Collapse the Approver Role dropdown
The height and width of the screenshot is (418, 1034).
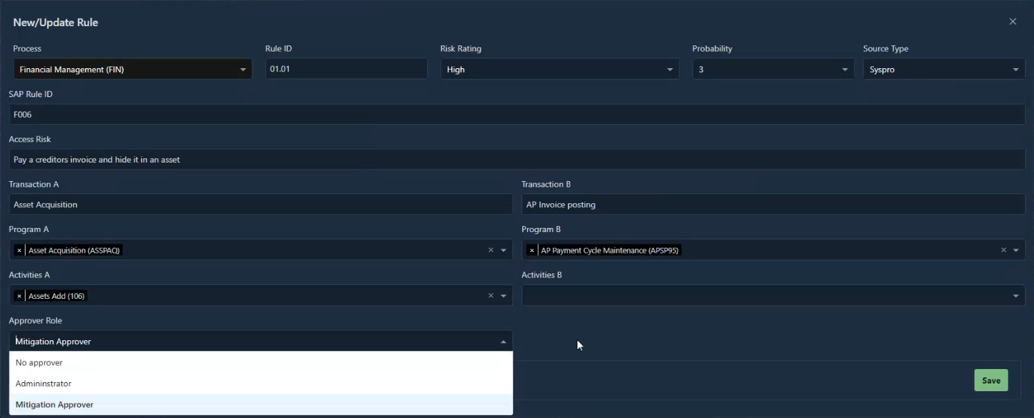[504, 342]
